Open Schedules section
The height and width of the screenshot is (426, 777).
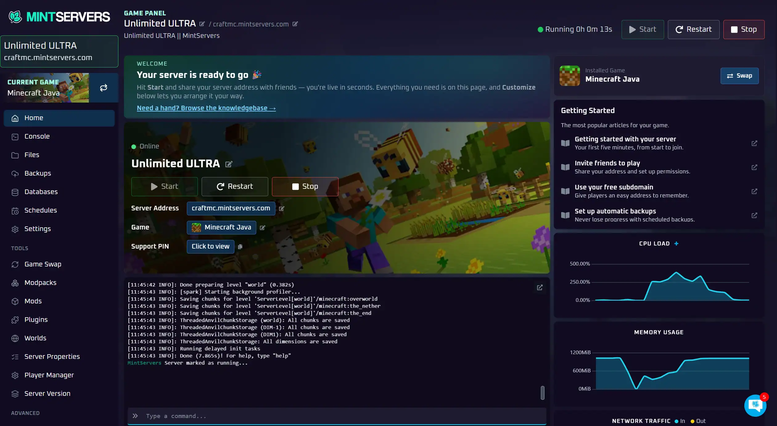point(59,210)
